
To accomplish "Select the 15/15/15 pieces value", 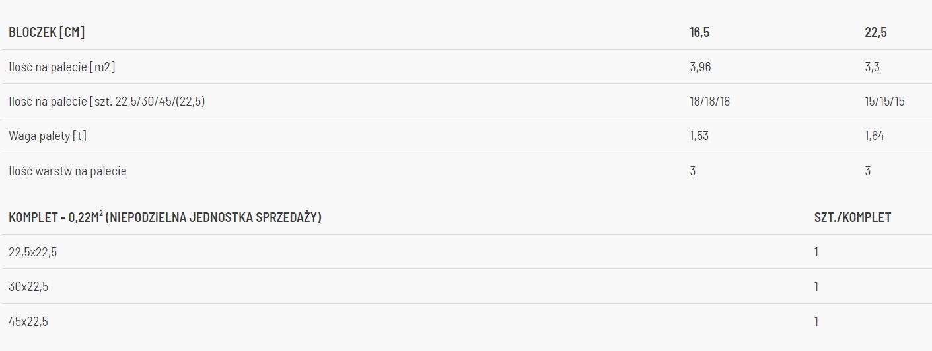I will pos(884,101).
